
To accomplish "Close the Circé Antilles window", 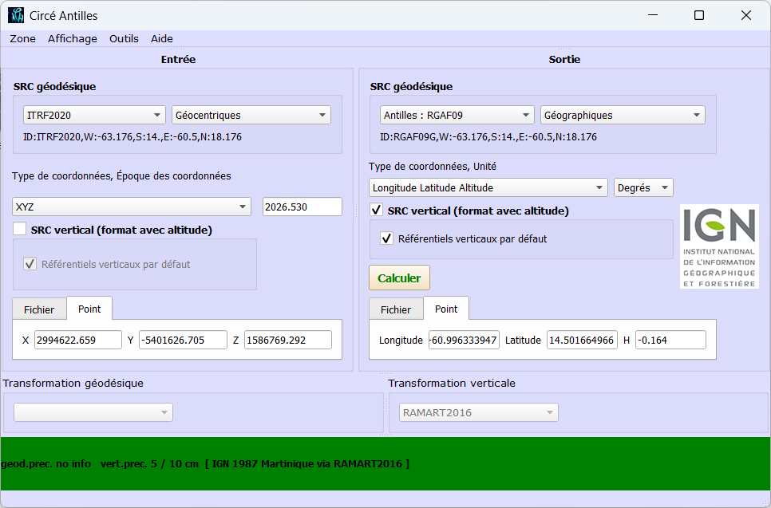I will point(746,15).
